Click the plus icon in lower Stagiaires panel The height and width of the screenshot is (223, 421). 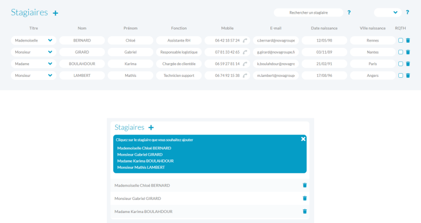pyautogui.click(x=151, y=127)
